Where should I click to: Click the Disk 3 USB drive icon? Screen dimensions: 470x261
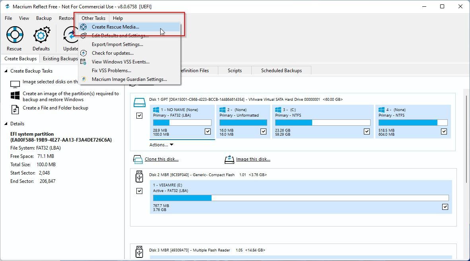pos(140,252)
